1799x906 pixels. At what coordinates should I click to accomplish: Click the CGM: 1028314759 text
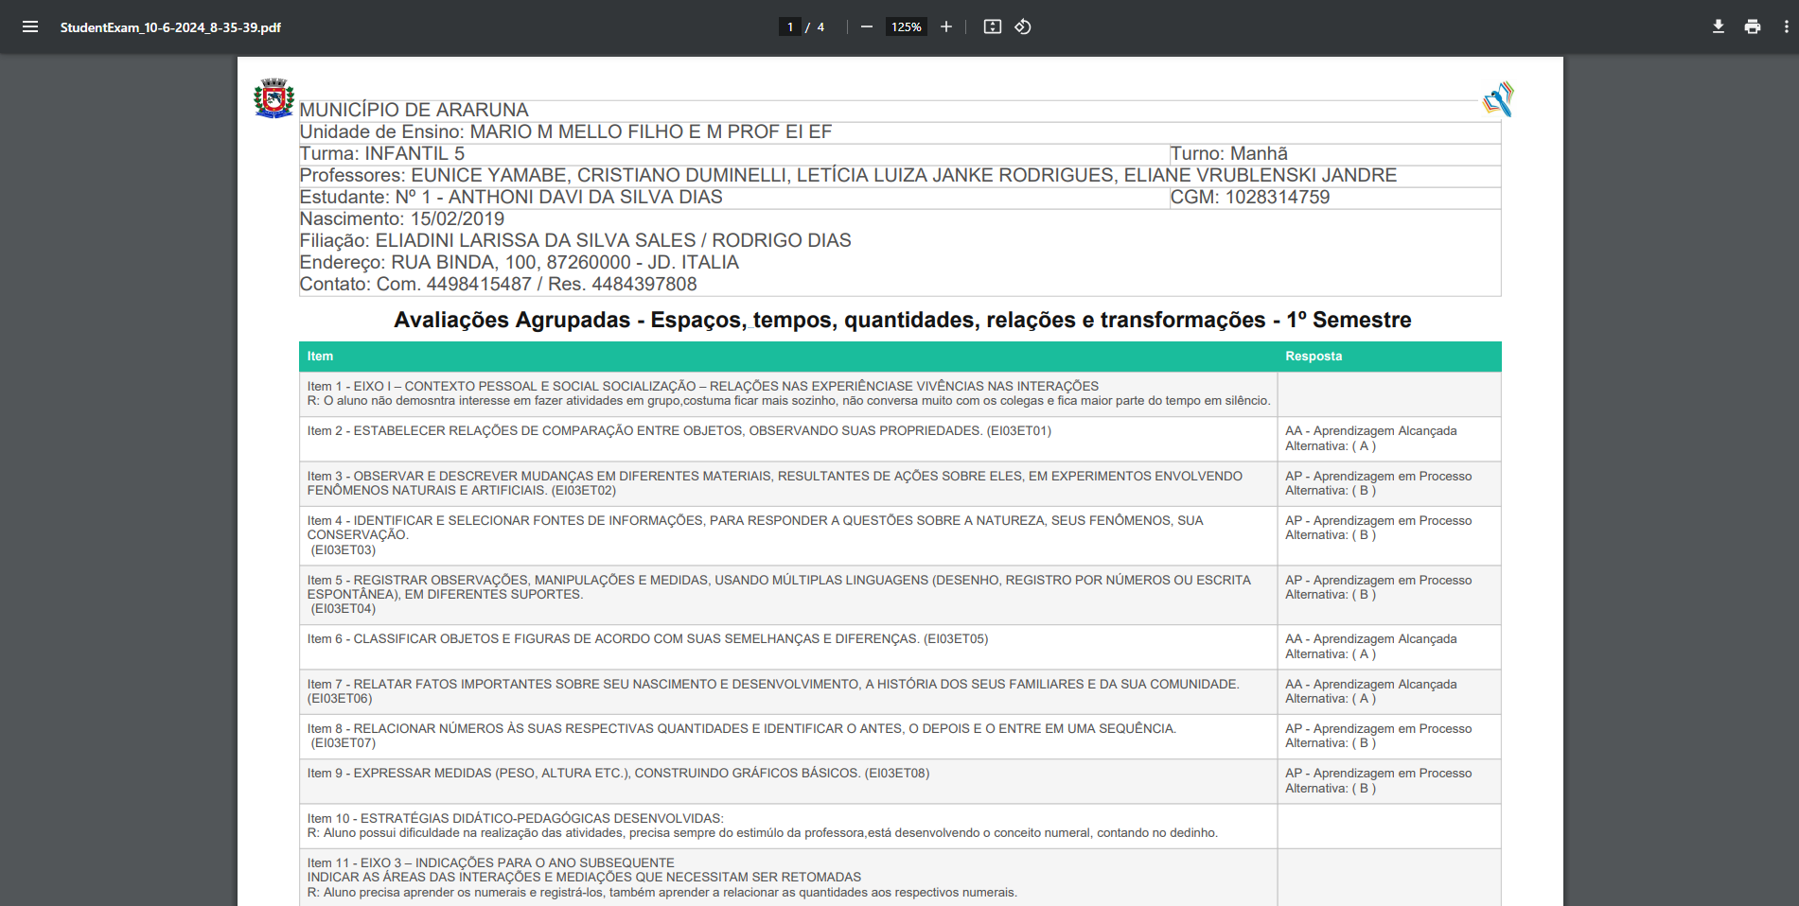pyautogui.click(x=1250, y=197)
